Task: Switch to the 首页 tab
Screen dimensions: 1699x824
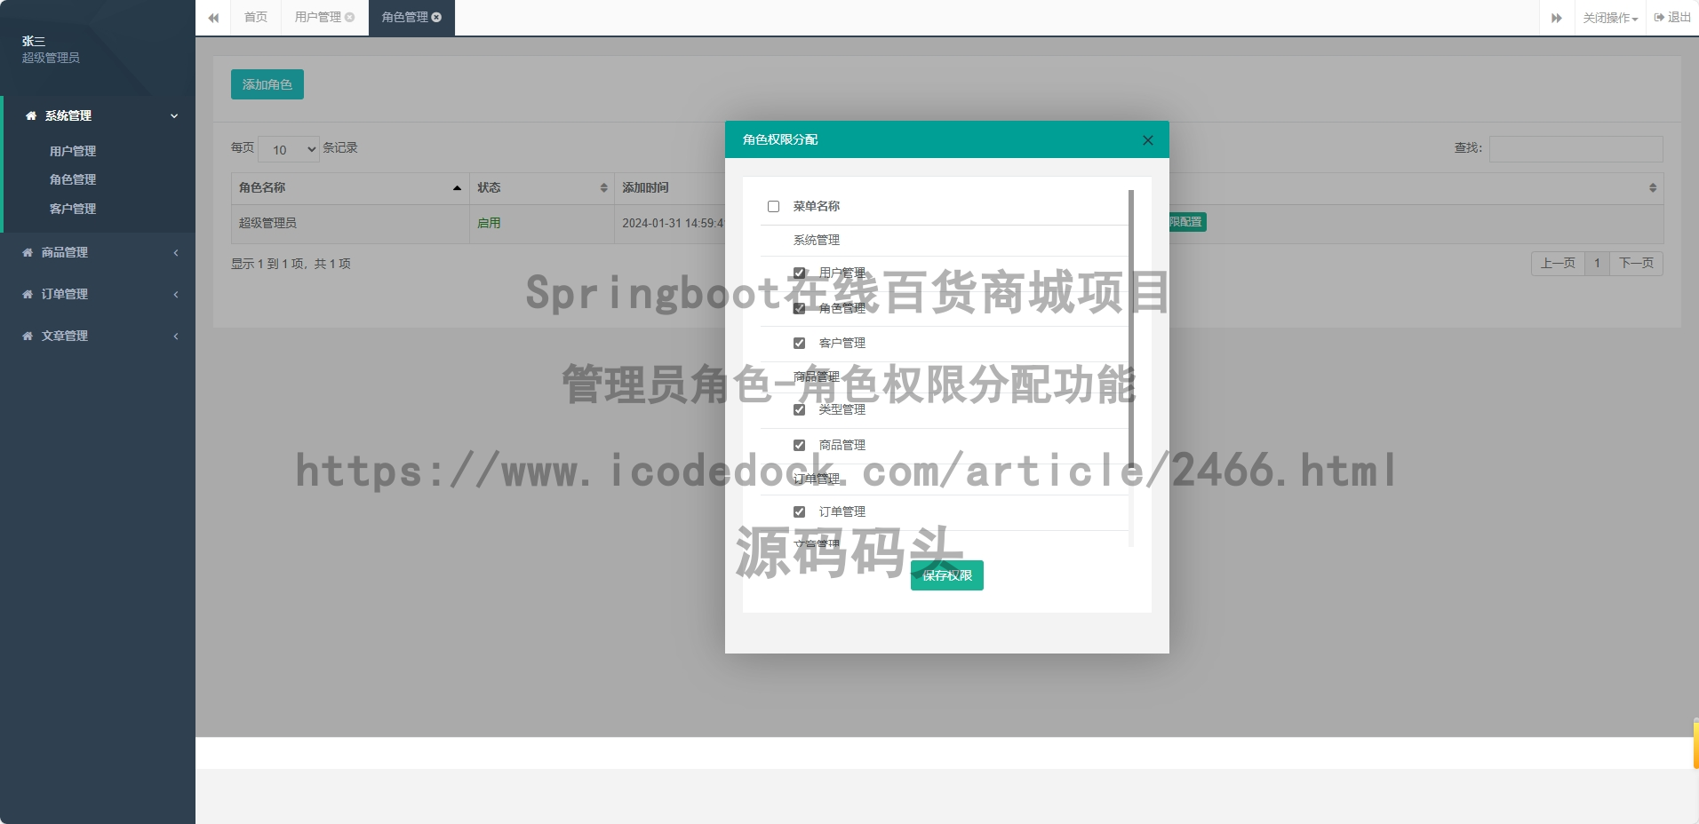Action: (x=256, y=18)
